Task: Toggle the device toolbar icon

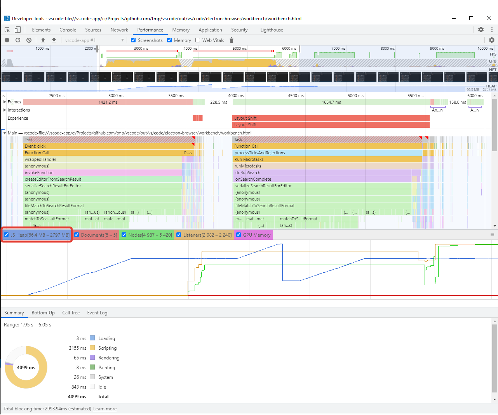Action: (x=17, y=30)
